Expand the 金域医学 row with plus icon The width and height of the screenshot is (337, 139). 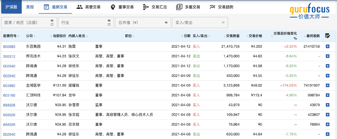point(327,85)
